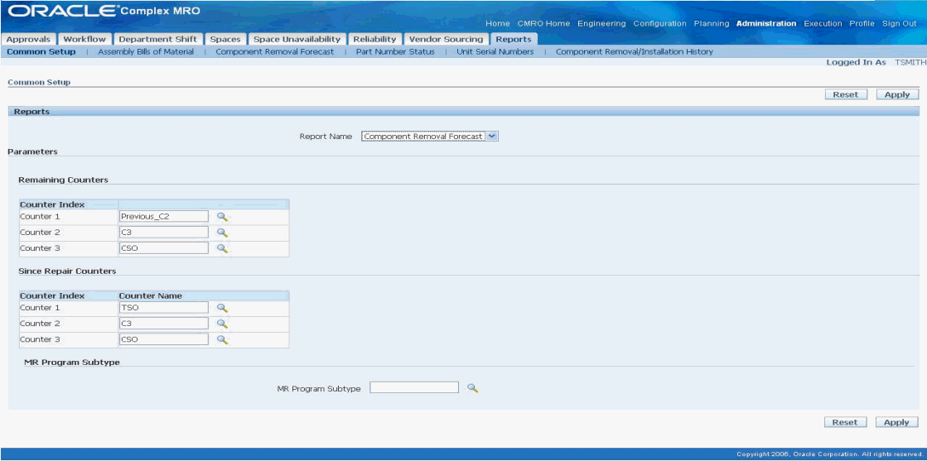The image size is (927, 461).
Task: Click the top Reset button
Action: tap(846, 94)
